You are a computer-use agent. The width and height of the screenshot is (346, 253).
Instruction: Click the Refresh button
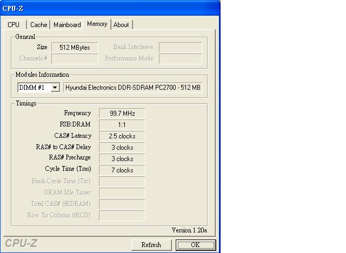point(151,245)
